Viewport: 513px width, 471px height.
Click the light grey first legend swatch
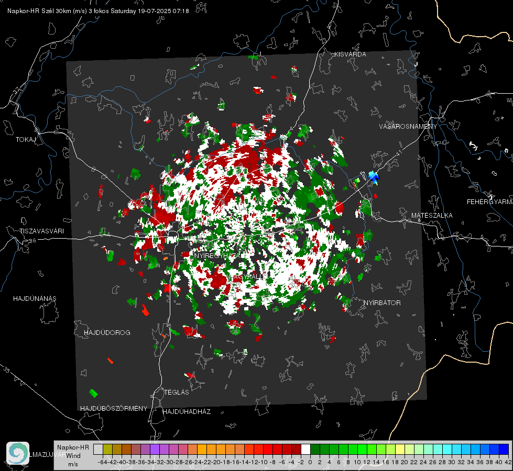pos(98,450)
